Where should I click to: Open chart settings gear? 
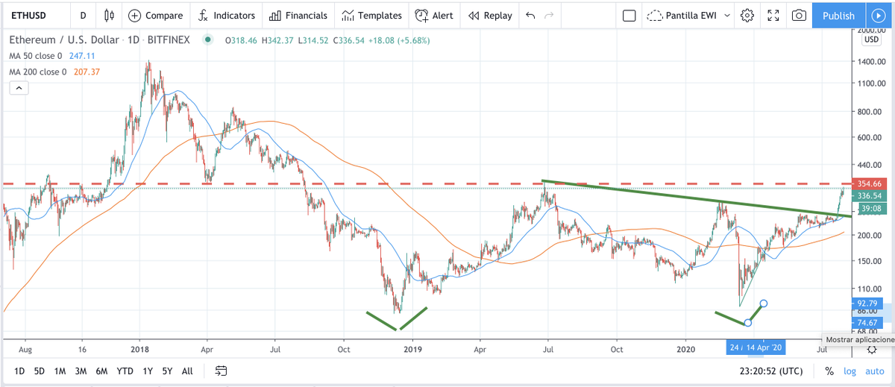pyautogui.click(x=748, y=15)
